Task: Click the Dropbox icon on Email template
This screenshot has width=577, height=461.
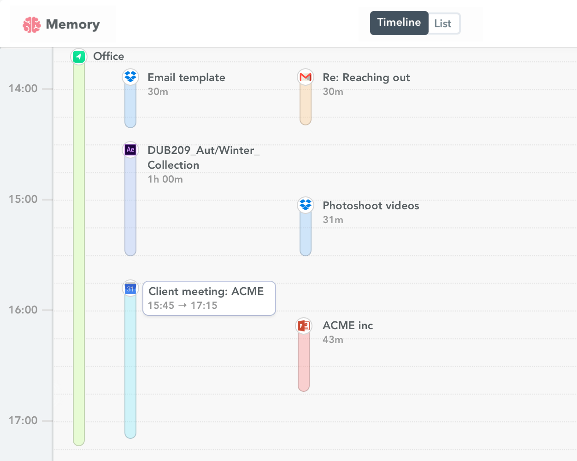Action: [x=130, y=77]
